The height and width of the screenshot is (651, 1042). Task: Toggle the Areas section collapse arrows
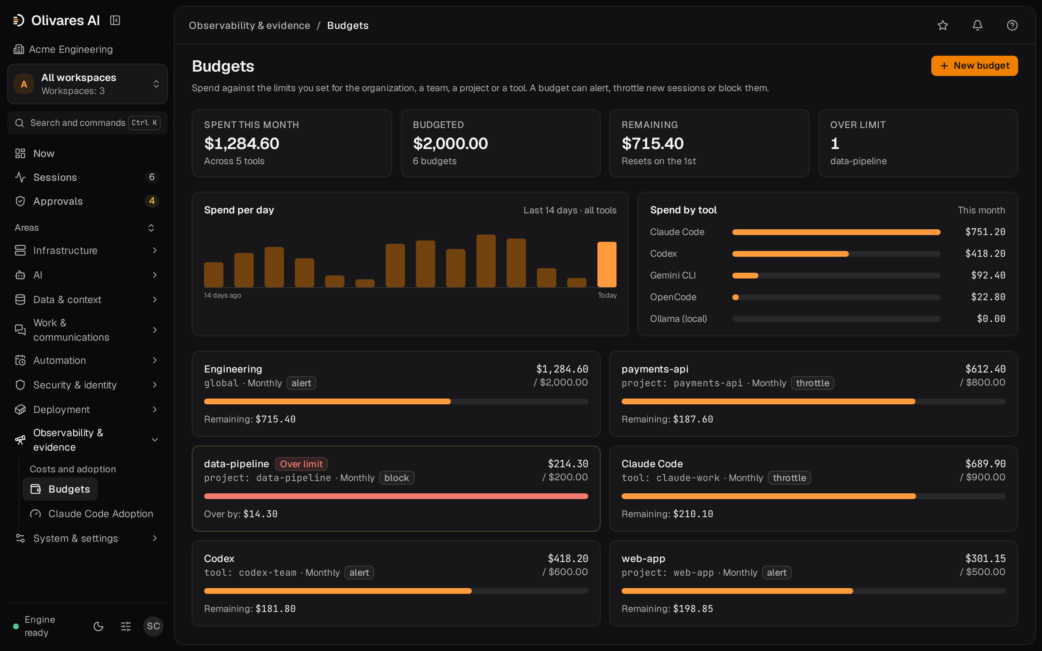point(151,227)
